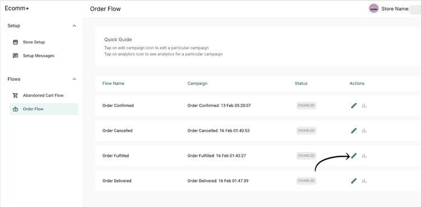The height and width of the screenshot is (207, 421).
Task: View analytics for Order Confirmed flow
Action: coord(364,105)
